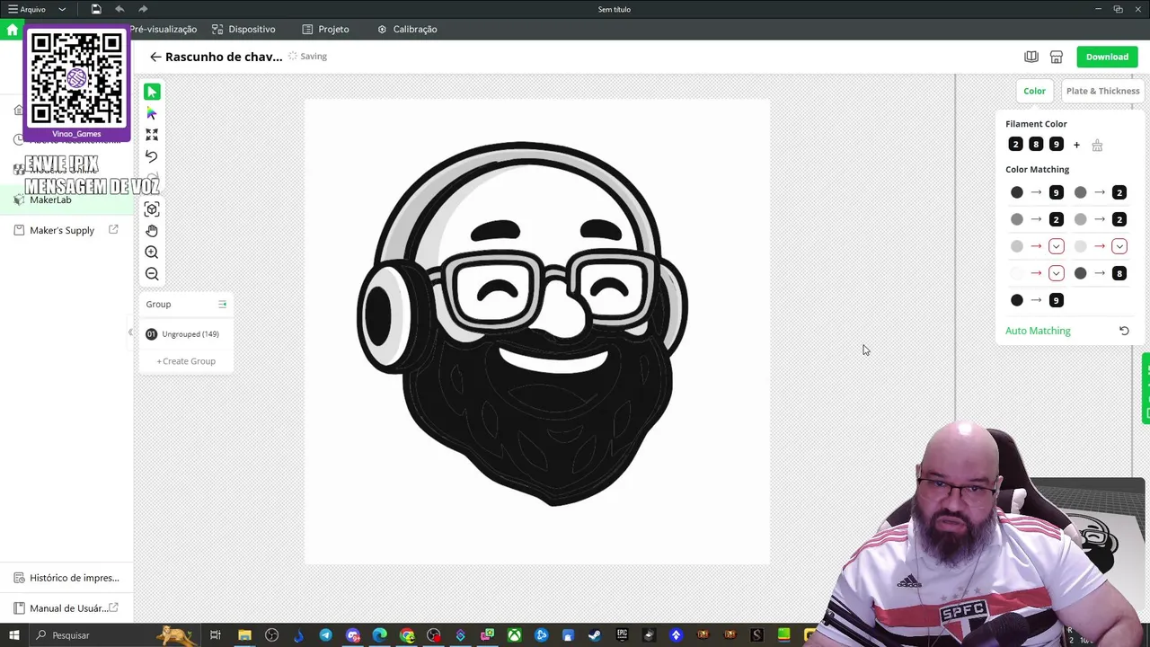Click the save icon in title bar
This screenshot has height=647, width=1150.
(96, 9)
